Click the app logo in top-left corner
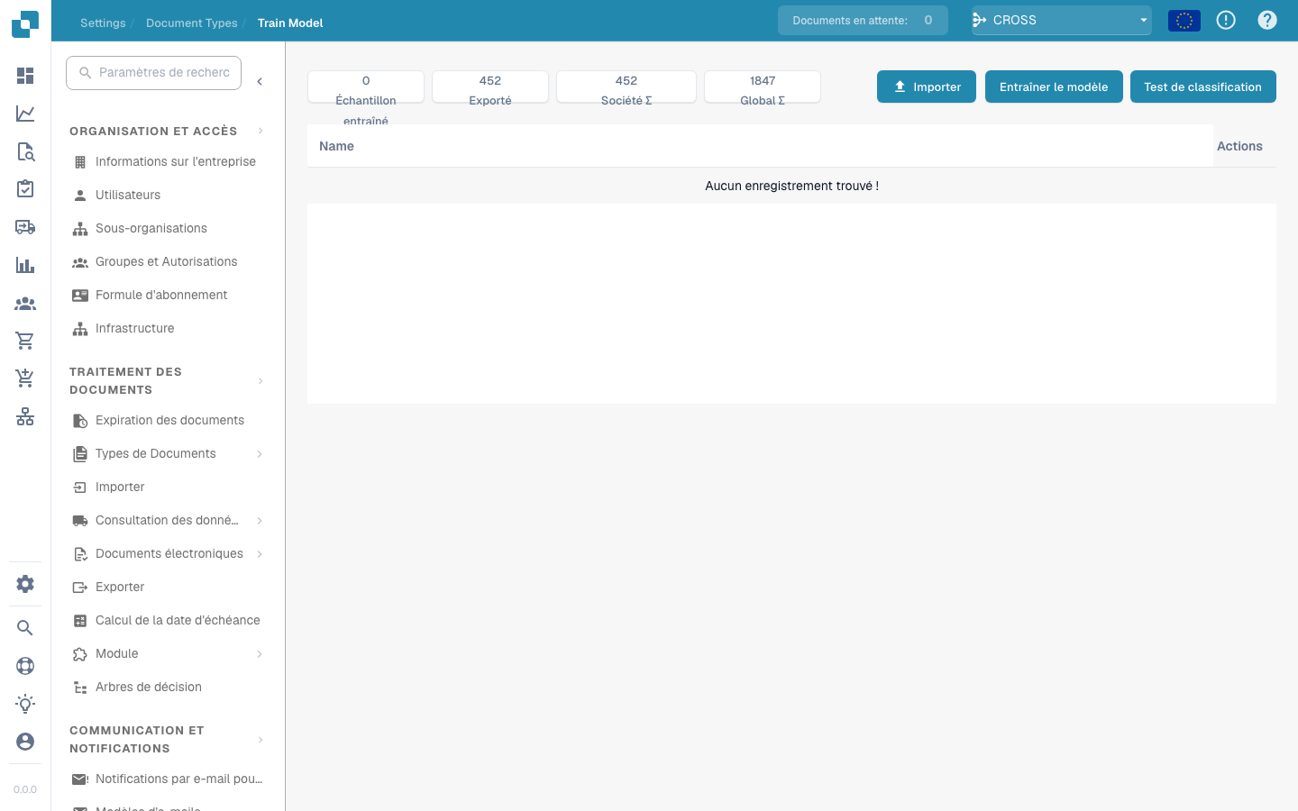1298x811 pixels. (25, 24)
